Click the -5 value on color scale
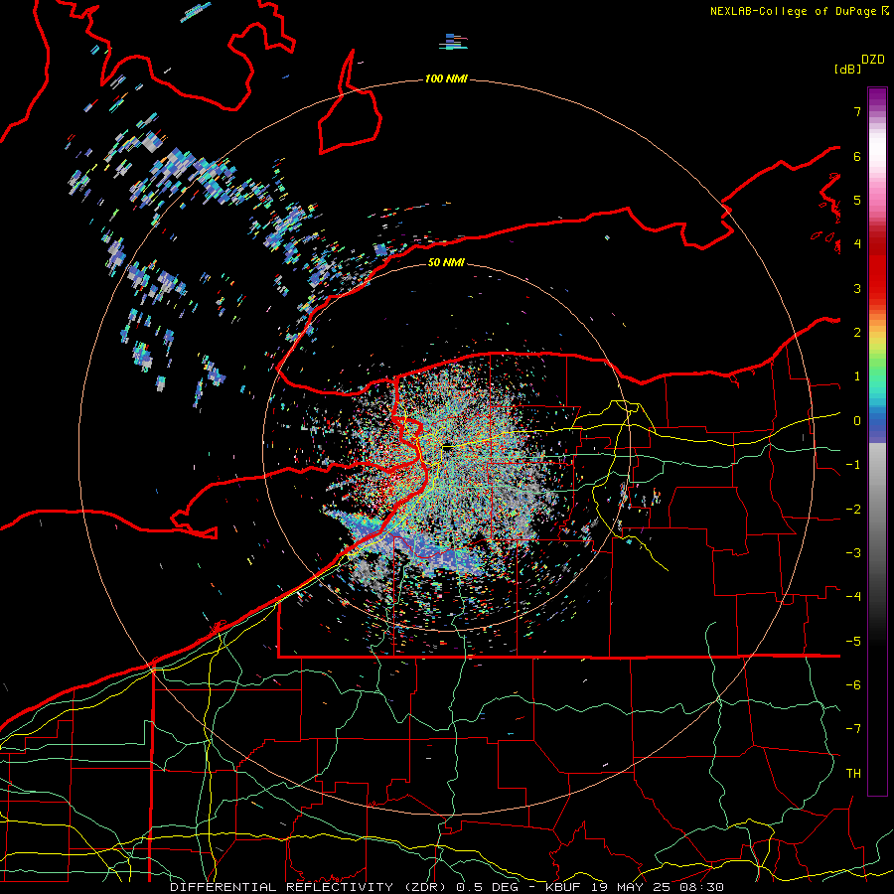The image size is (894, 894). click(853, 642)
